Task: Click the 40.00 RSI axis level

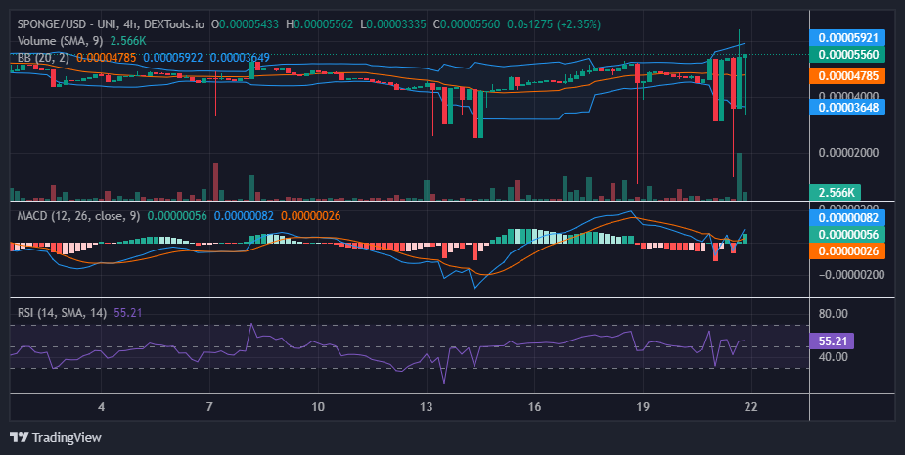Action: [x=834, y=357]
